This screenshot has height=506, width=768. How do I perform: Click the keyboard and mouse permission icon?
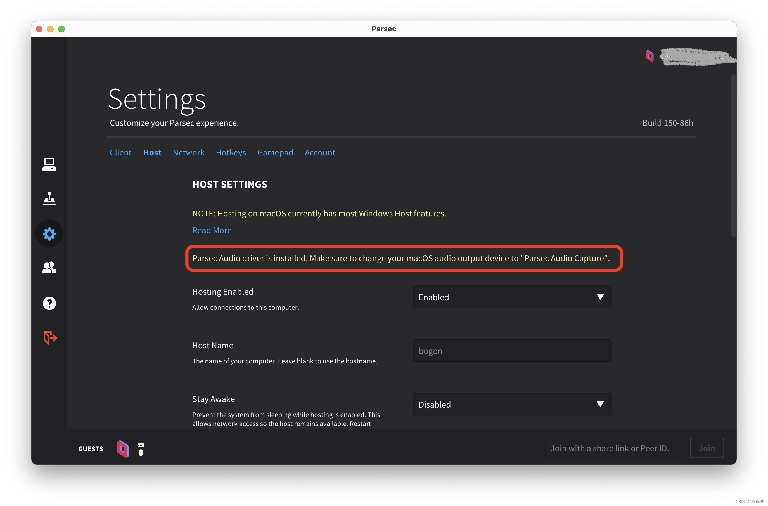pos(141,449)
